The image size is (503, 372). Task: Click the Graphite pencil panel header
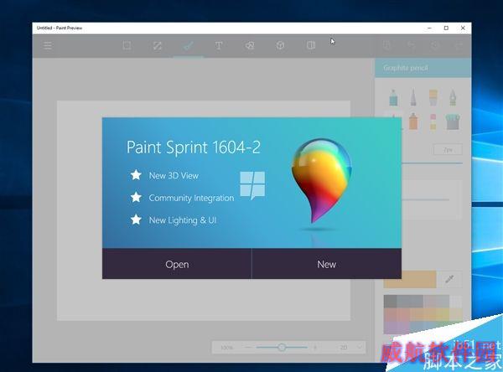[x=423, y=68]
